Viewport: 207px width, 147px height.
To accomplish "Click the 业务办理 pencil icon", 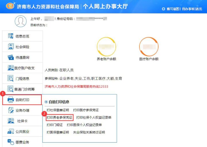I will (11, 110).
